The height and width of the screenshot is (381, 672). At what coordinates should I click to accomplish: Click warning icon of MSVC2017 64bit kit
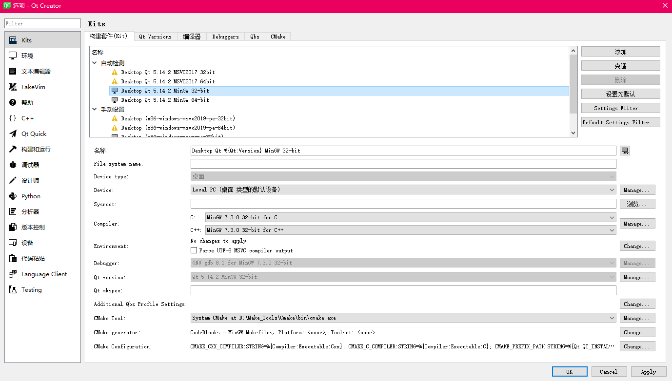click(x=115, y=81)
